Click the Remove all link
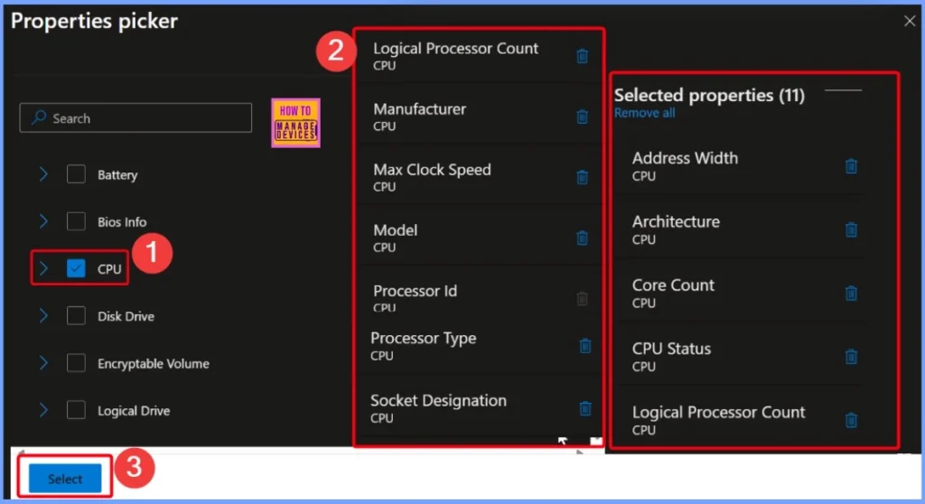 coord(644,113)
